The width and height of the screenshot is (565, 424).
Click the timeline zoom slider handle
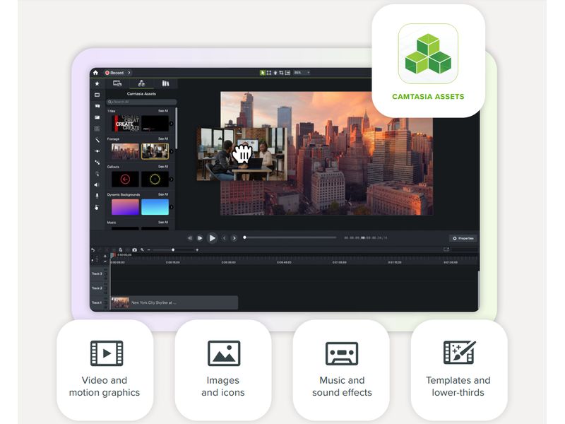point(173,250)
